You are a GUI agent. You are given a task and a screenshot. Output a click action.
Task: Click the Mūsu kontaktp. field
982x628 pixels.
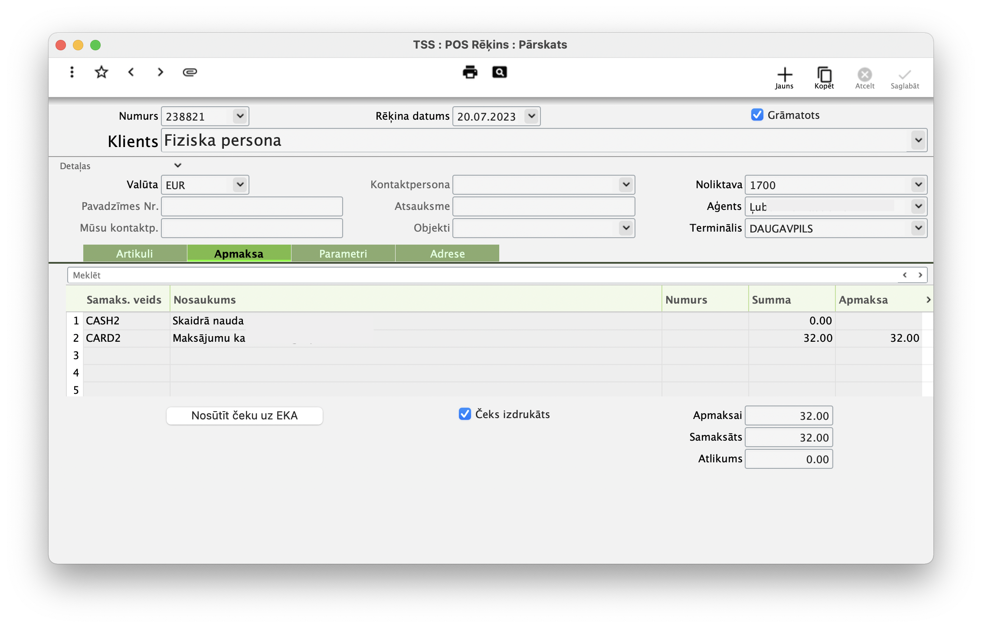click(x=252, y=228)
